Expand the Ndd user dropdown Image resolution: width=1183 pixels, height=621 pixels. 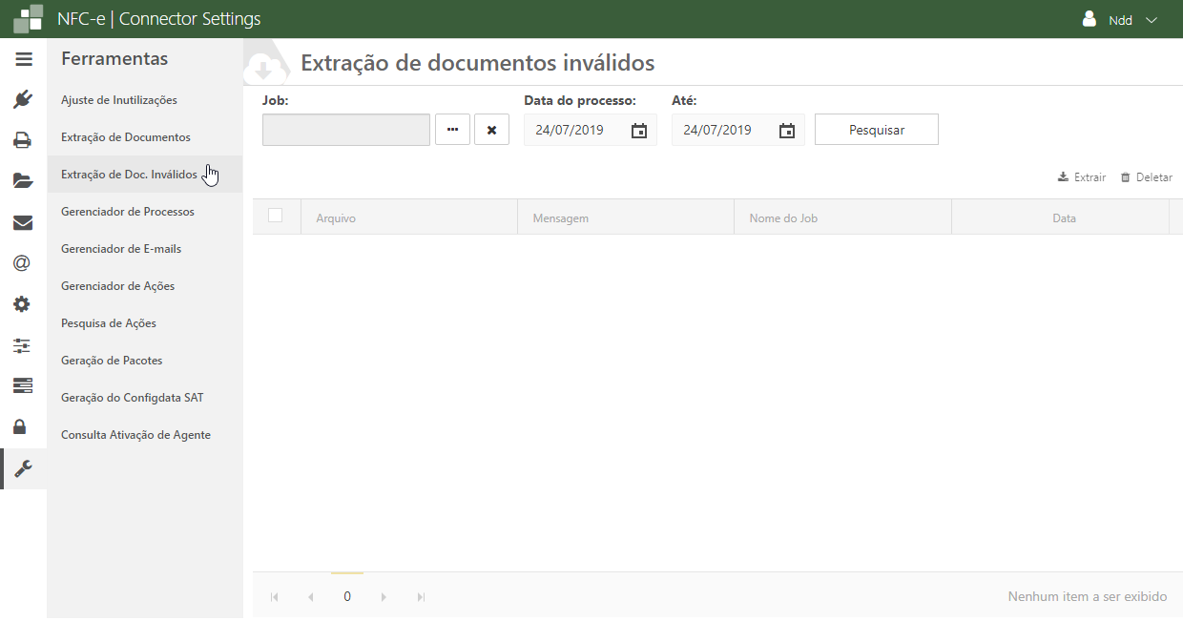(1121, 20)
